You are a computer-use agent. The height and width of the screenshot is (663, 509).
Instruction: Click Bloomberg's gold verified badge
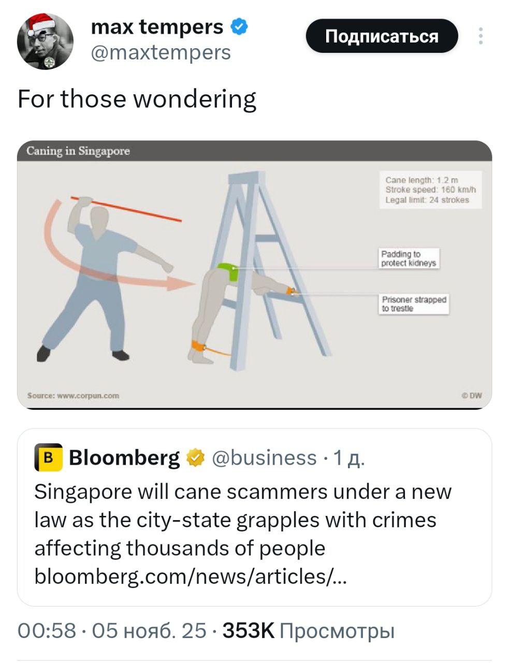[x=195, y=458]
